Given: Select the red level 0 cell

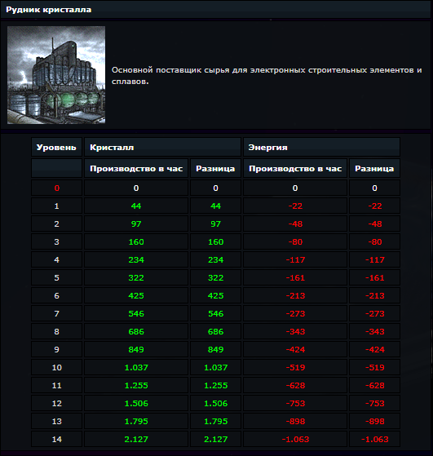Looking at the screenshot, I should [56, 188].
